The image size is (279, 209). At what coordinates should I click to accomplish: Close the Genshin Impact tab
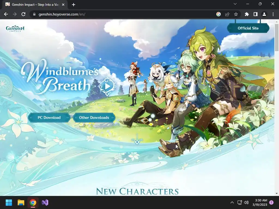[x=63, y=5]
